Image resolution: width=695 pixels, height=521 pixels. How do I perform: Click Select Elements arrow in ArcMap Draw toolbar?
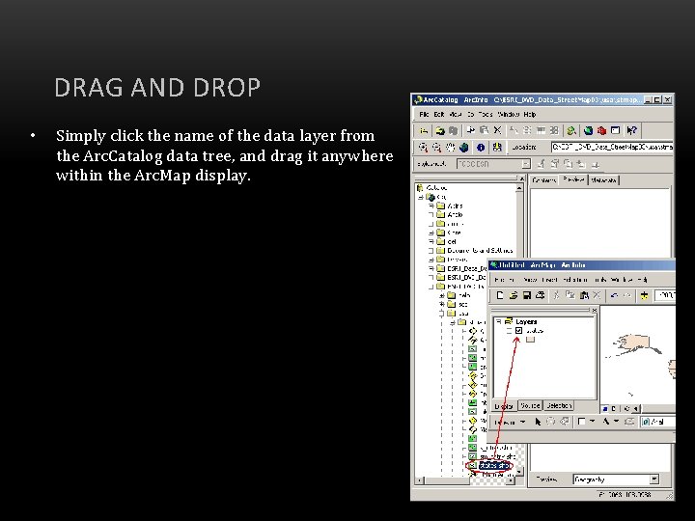coord(538,422)
